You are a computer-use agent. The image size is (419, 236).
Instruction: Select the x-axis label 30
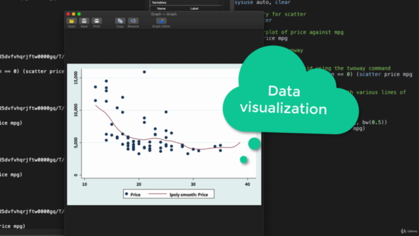click(x=193, y=184)
